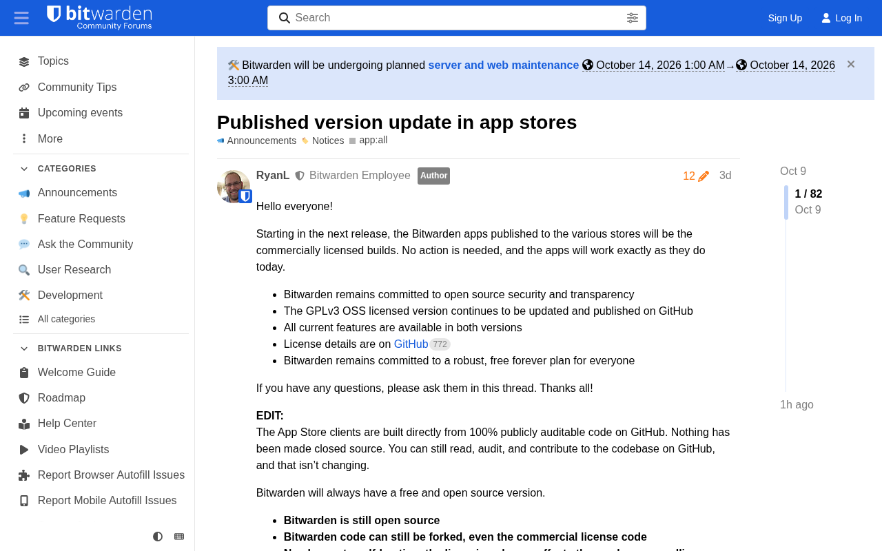
Task: Click Video Playlists play icon
Action: [x=24, y=450]
